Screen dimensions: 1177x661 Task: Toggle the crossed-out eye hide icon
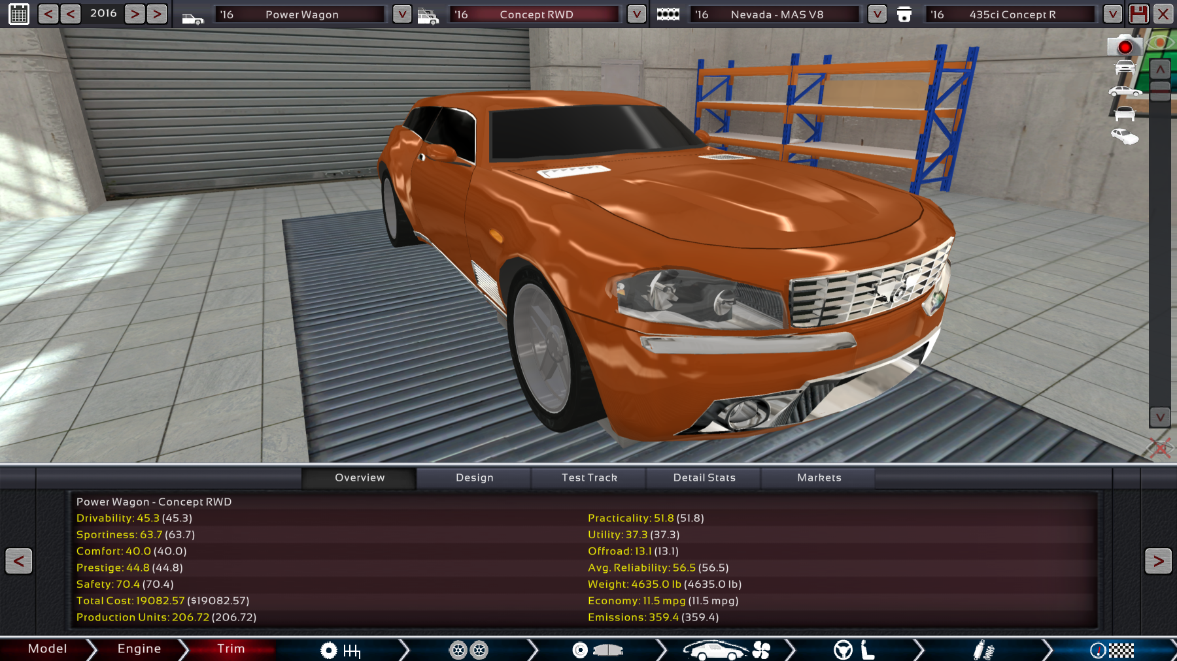pyautogui.click(x=1160, y=448)
